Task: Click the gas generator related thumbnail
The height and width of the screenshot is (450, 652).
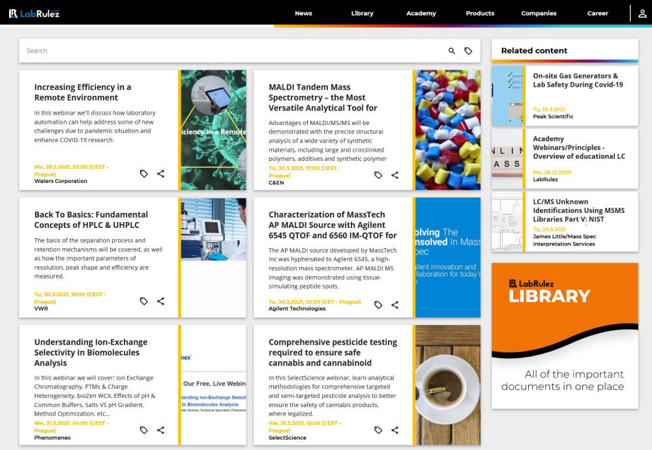Action: coord(507,96)
